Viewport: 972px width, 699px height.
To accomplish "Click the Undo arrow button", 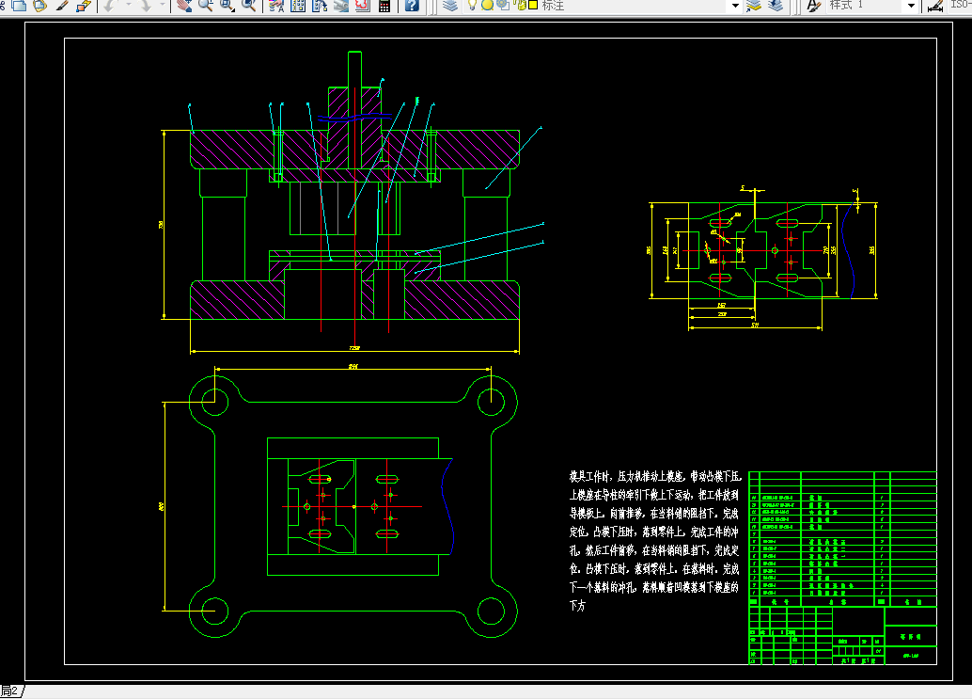I will pyautogui.click(x=108, y=6).
